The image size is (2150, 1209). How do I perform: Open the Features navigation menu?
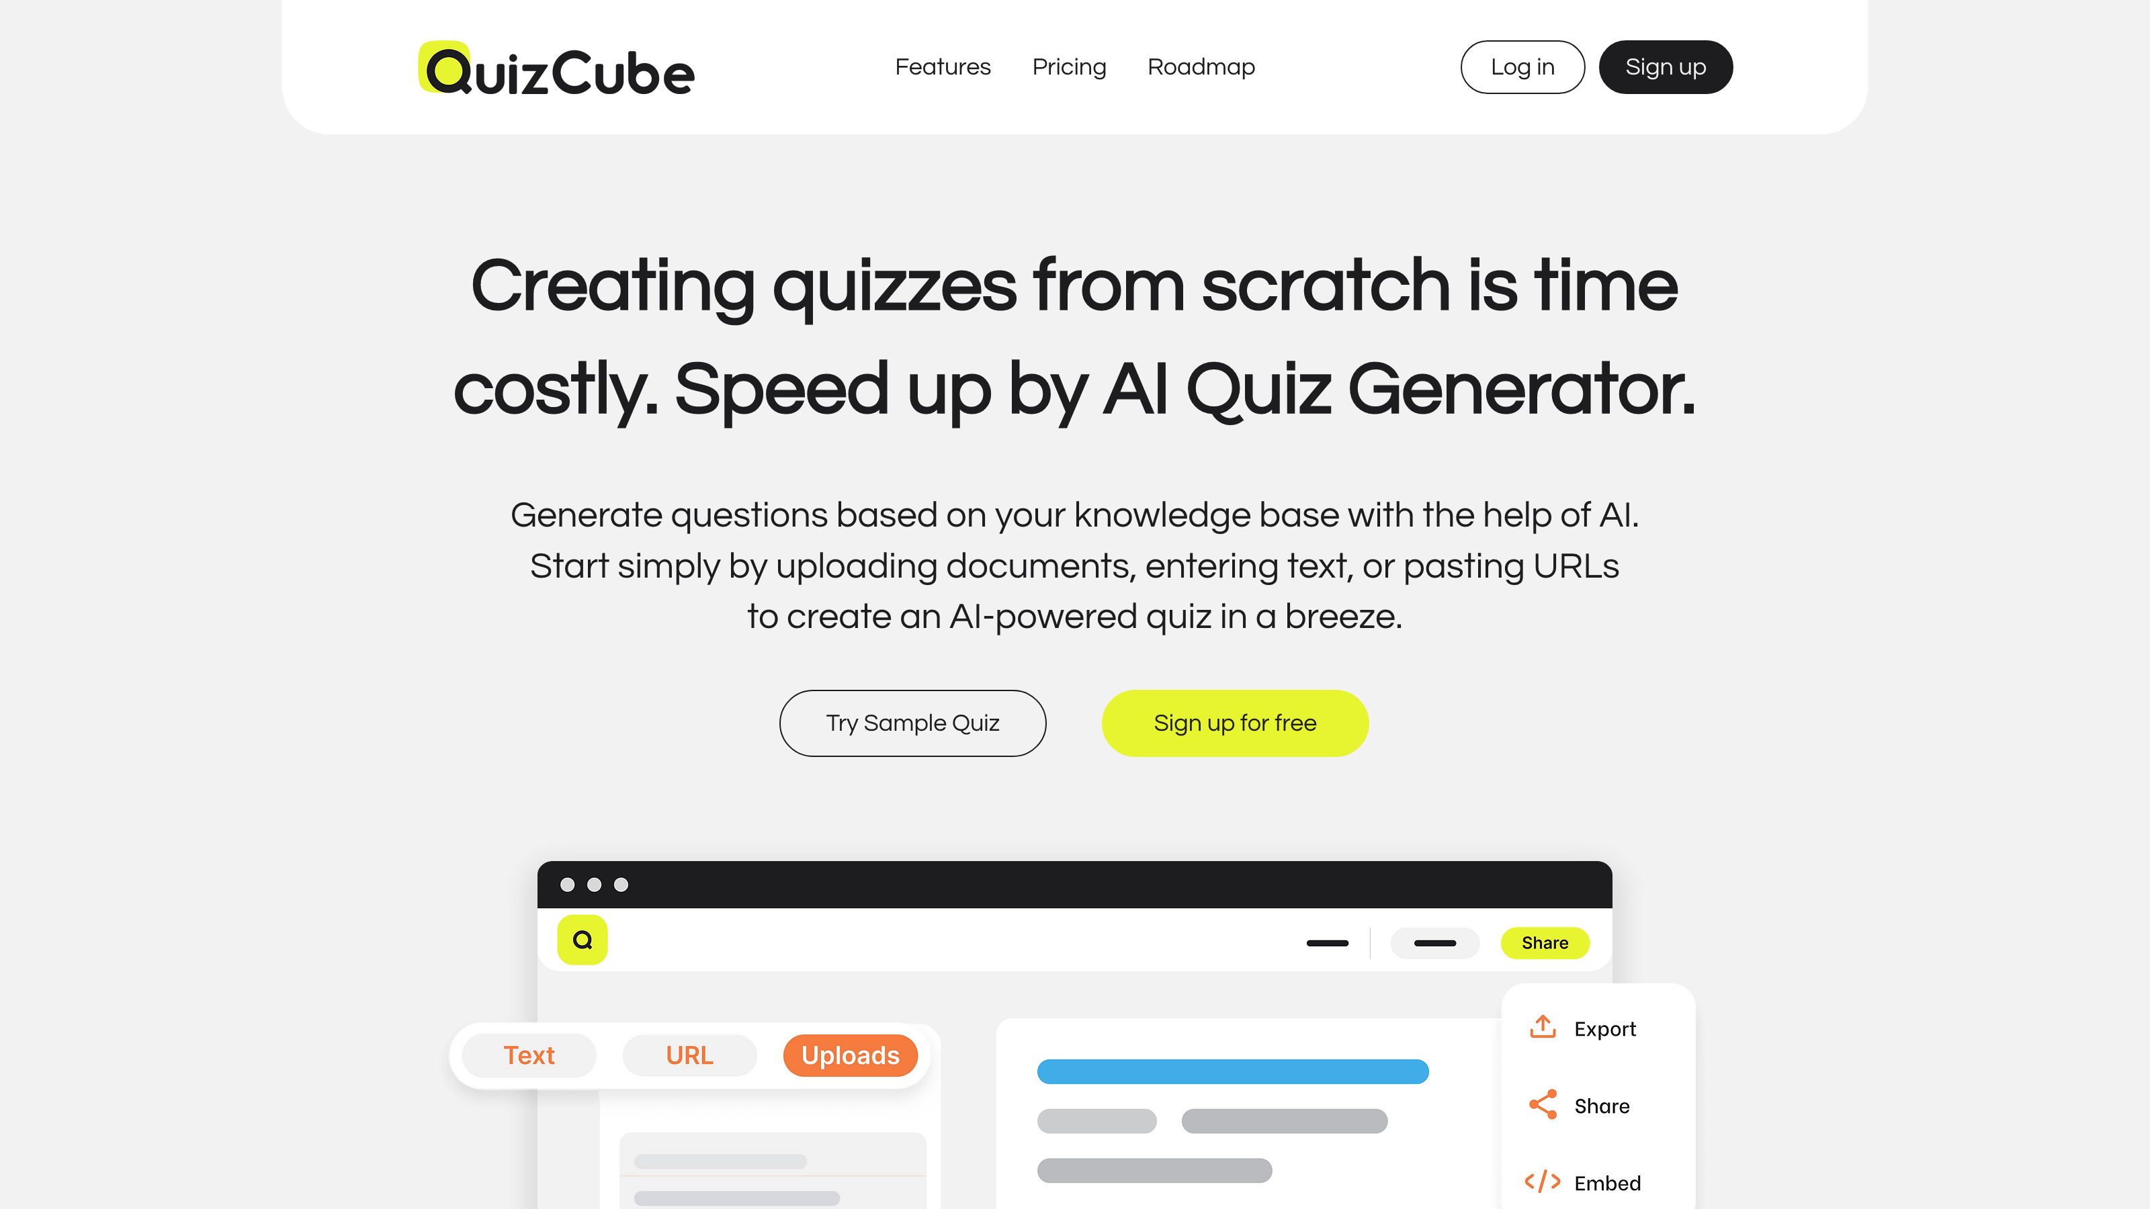943,66
